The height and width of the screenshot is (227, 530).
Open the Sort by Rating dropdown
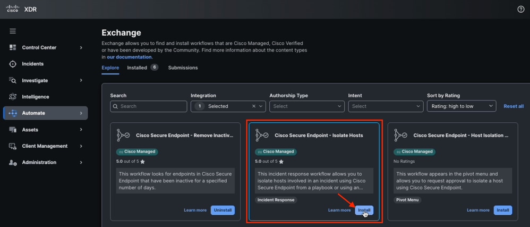tap(461, 106)
